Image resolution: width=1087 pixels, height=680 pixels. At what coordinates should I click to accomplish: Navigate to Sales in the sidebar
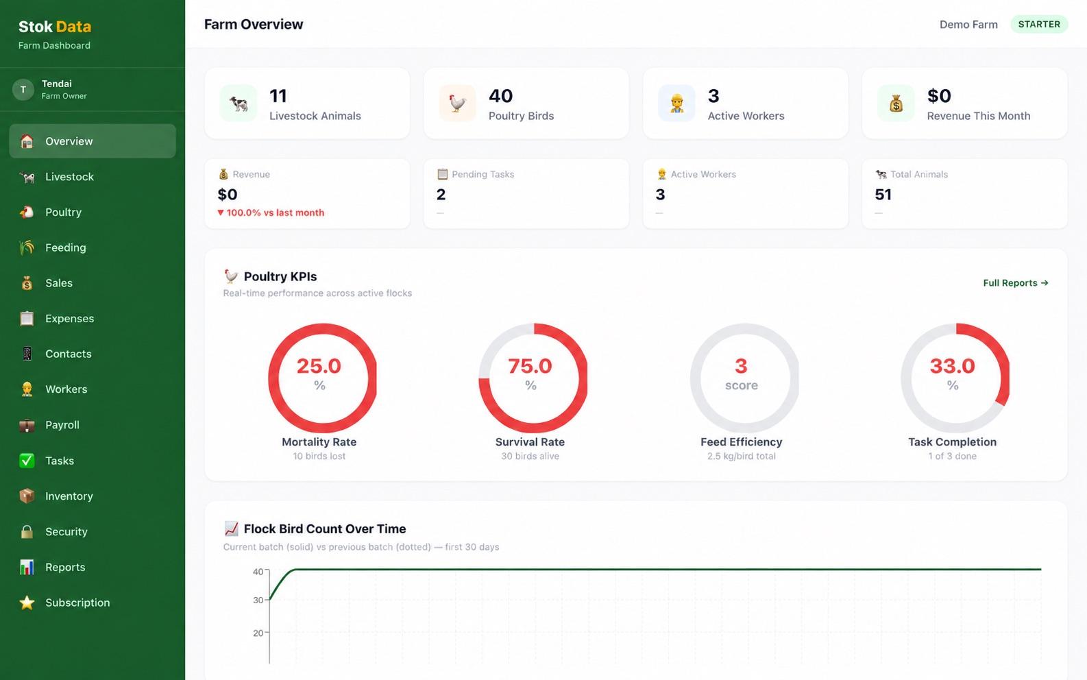[93, 283]
